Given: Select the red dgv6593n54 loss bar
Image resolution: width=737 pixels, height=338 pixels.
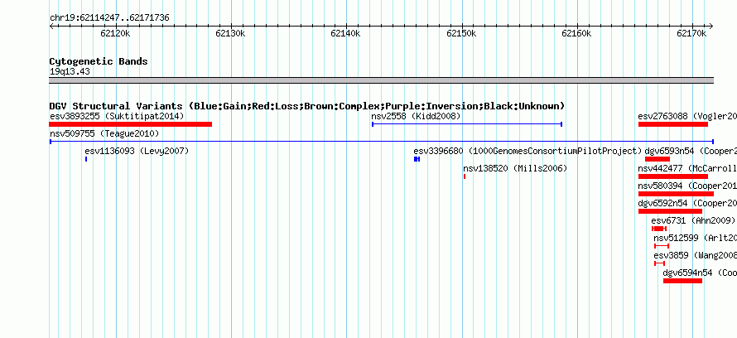Looking at the screenshot, I should 658,159.
